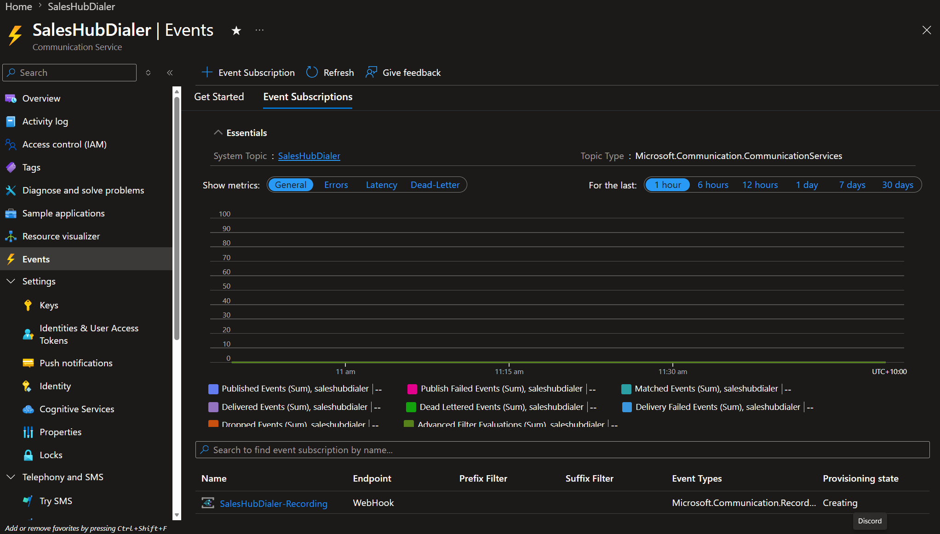Click the Give feedback person icon
The width and height of the screenshot is (940, 534).
(371, 72)
